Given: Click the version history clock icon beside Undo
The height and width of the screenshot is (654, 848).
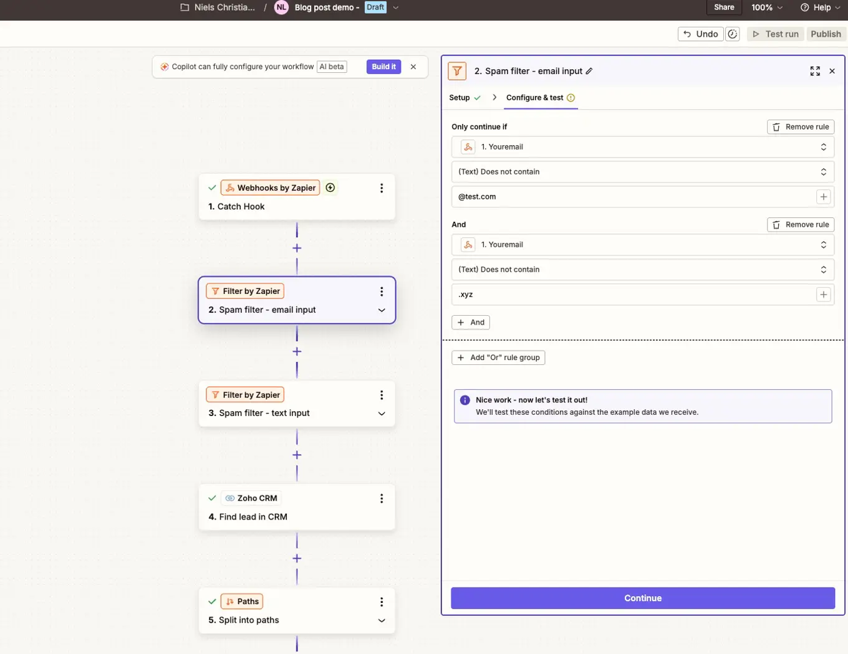Looking at the screenshot, I should pyautogui.click(x=733, y=34).
